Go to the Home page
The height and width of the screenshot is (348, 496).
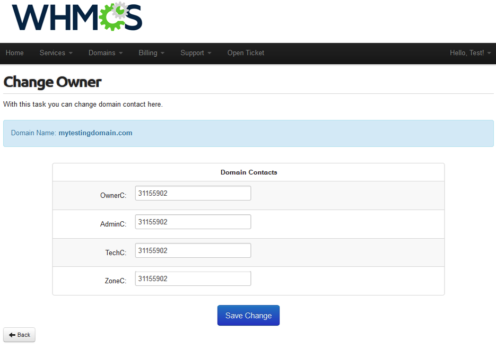[14, 53]
